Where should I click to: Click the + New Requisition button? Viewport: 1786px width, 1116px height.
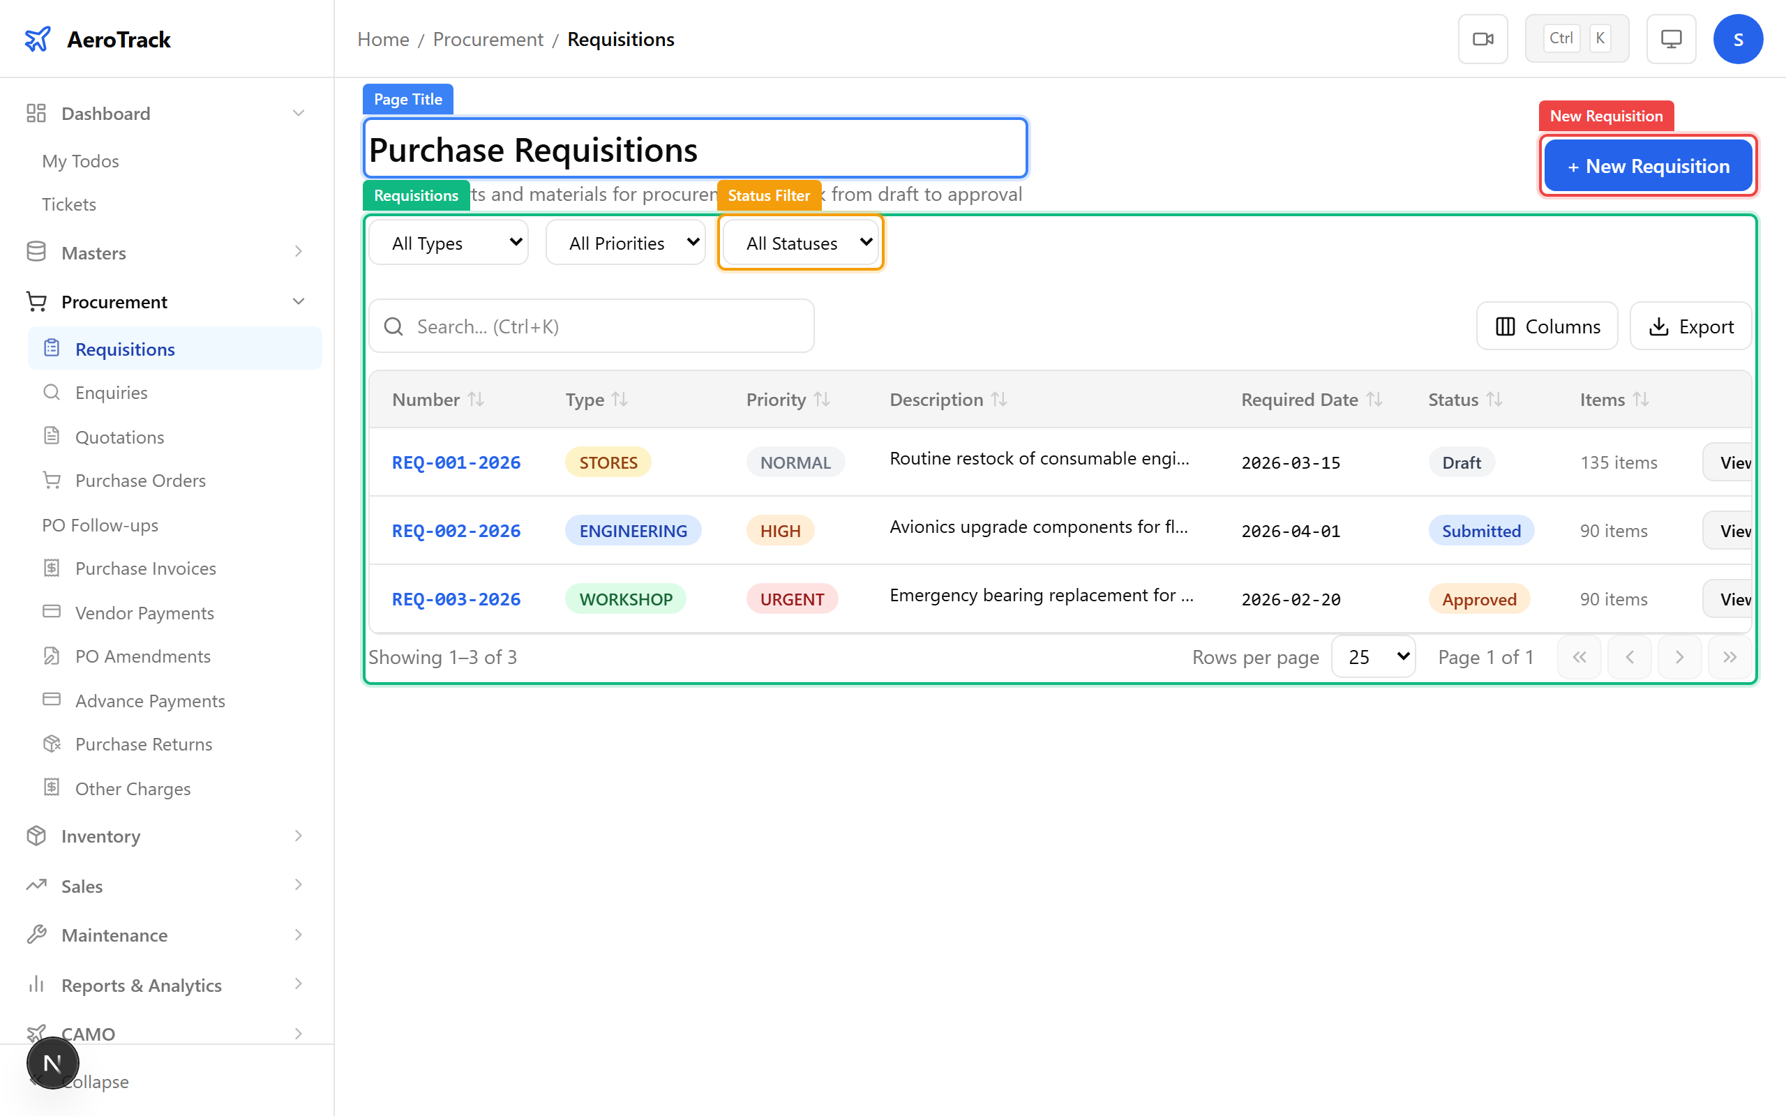(x=1647, y=165)
